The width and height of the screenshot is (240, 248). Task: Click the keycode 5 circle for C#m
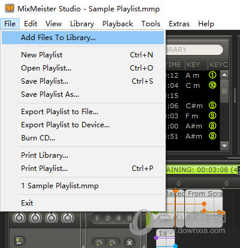point(212,105)
